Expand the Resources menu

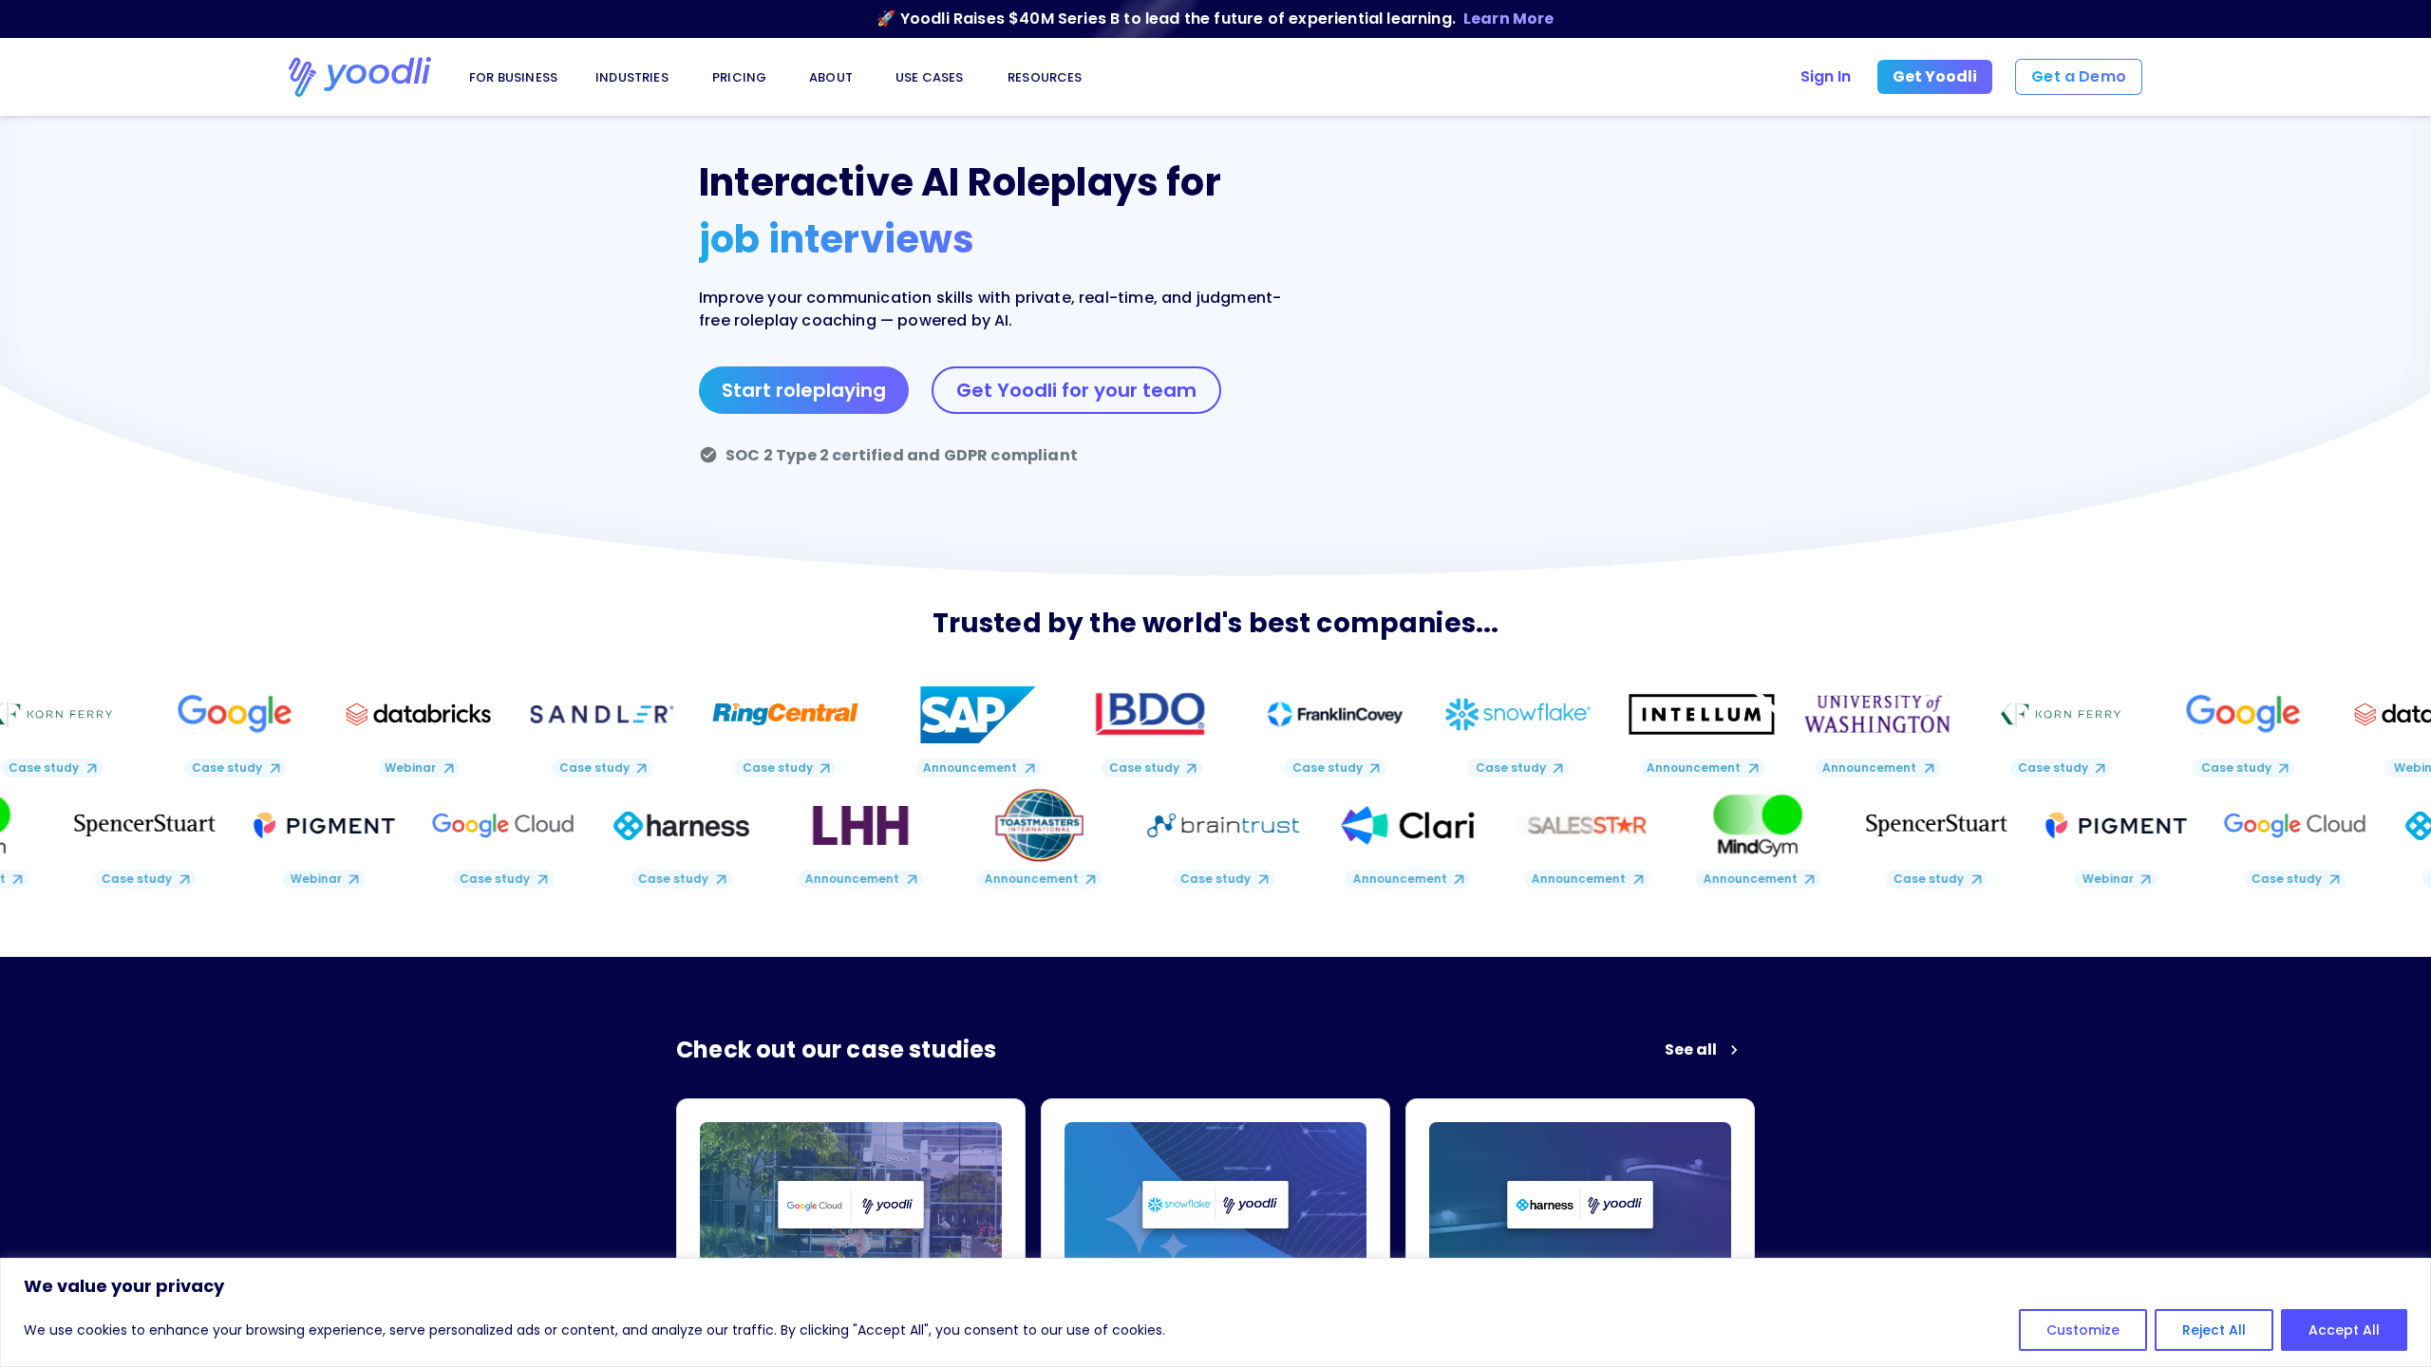point(1044,78)
